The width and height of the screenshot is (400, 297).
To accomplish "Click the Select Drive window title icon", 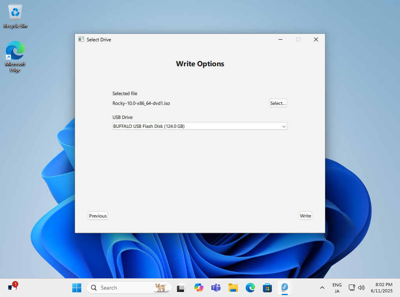I will pos(81,39).
